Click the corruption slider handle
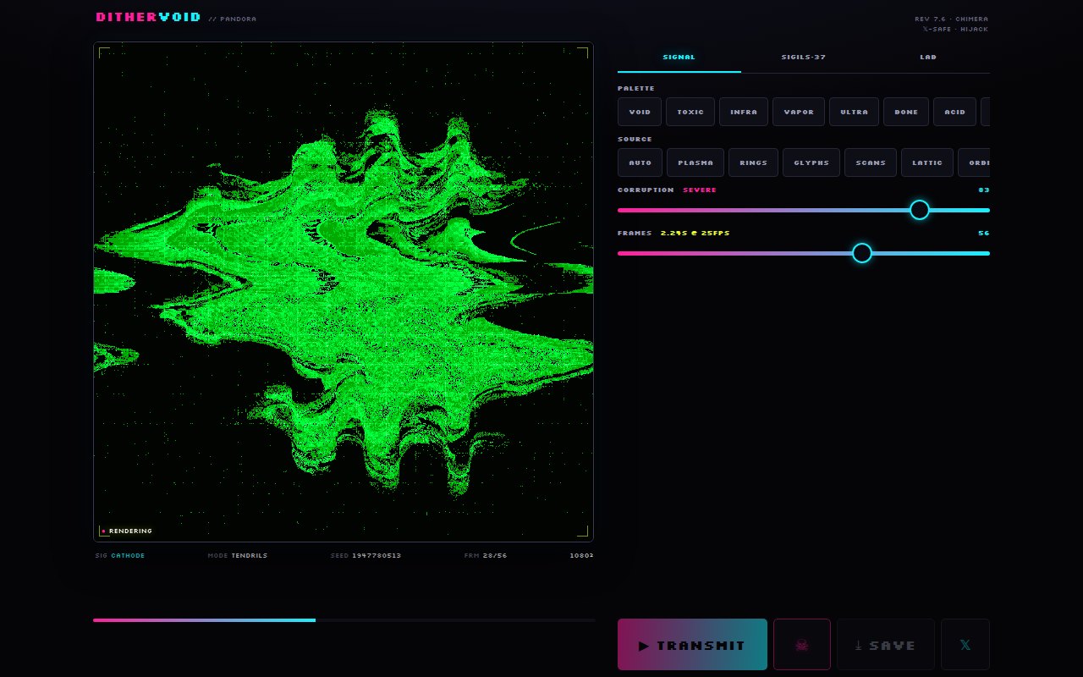The height and width of the screenshot is (677, 1083). [920, 210]
